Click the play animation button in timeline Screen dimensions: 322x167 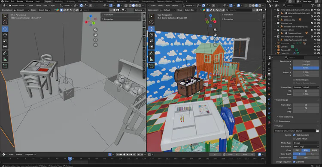click(x=128, y=155)
